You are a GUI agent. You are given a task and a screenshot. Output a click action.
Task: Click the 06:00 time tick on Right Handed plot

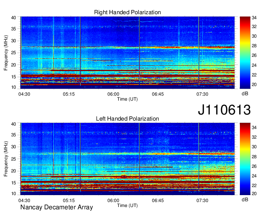coord(113,94)
